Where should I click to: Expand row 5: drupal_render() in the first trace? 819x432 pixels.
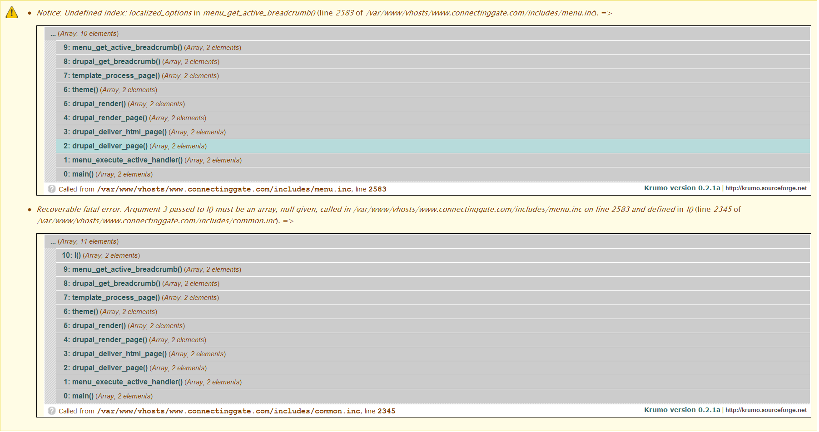(433, 104)
